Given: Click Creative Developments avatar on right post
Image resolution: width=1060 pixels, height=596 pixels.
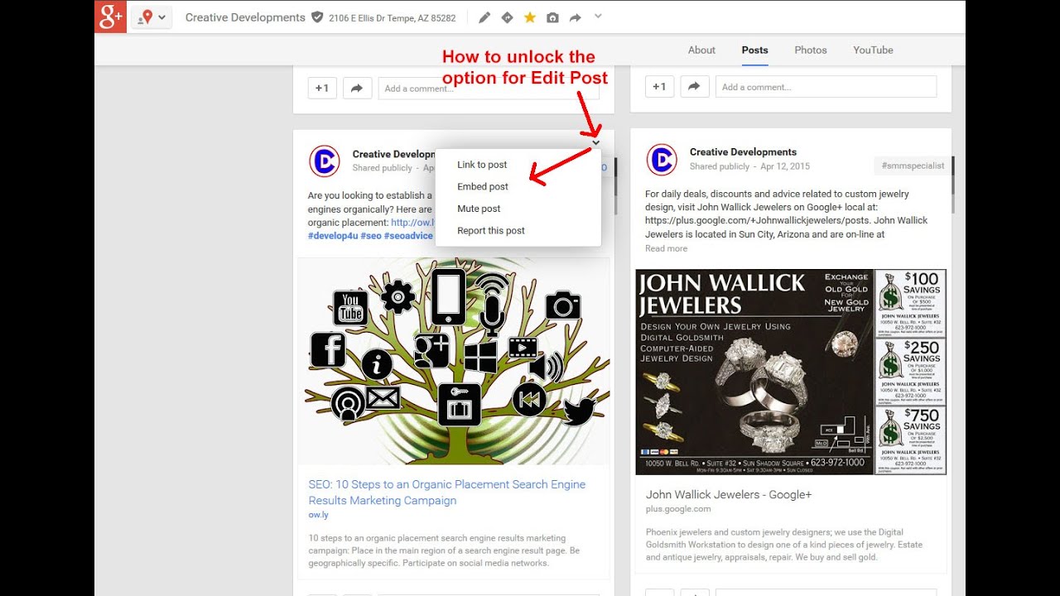Looking at the screenshot, I should [662, 161].
